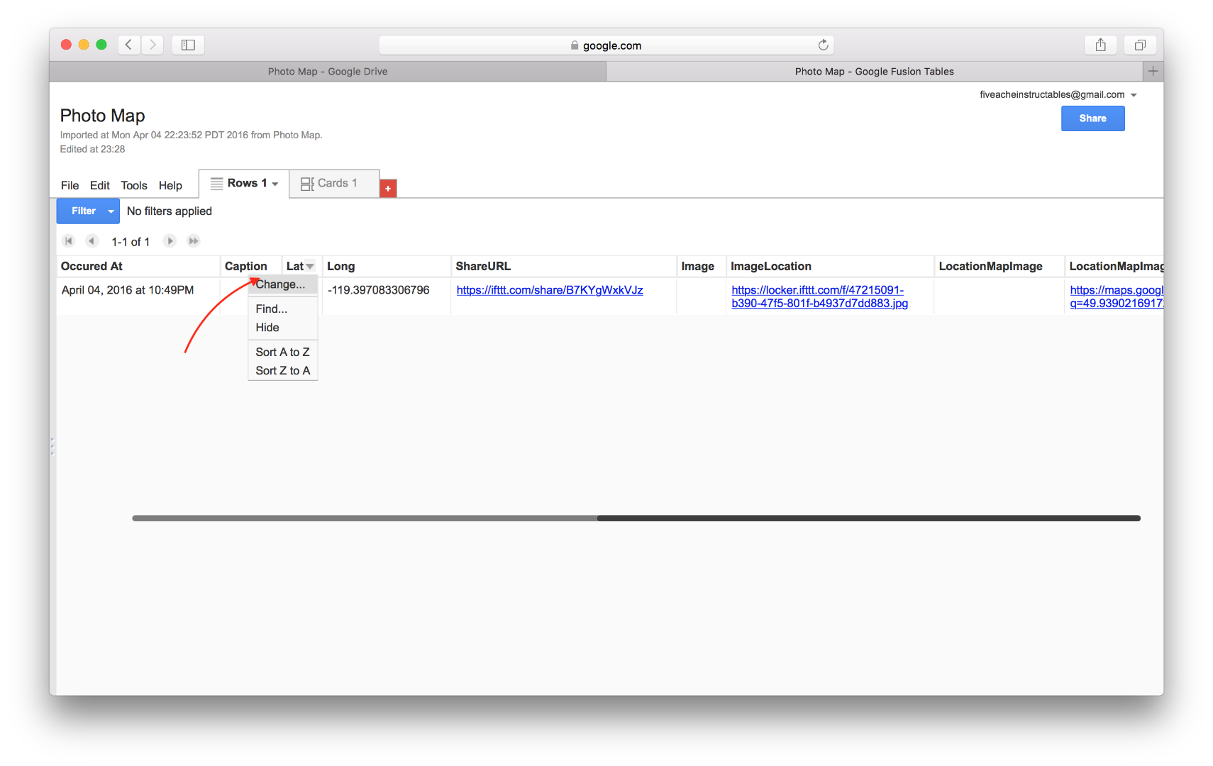This screenshot has width=1213, height=766.
Task: Jump to last page with double-arrow icon
Action: tap(194, 241)
